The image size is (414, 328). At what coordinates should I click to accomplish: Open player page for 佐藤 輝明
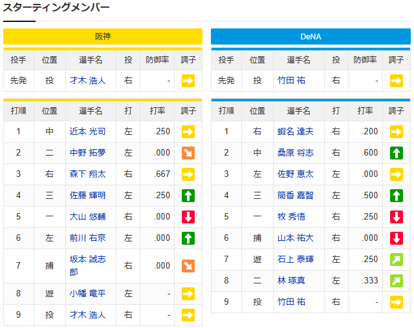coord(88,195)
